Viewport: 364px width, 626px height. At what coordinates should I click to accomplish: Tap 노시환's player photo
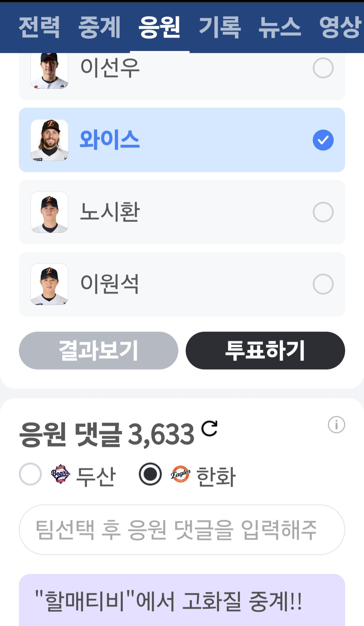tap(50, 212)
